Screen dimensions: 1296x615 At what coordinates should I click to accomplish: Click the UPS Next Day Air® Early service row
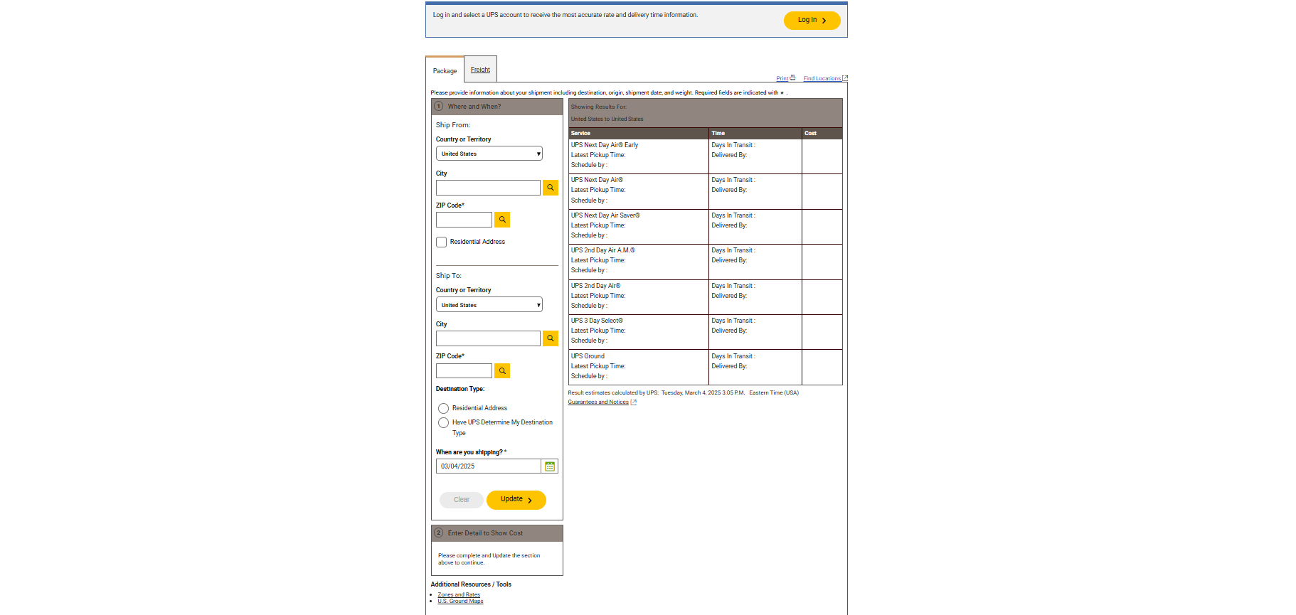point(705,156)
